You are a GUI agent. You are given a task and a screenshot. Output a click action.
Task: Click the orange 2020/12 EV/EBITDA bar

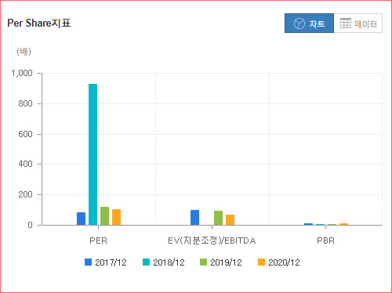(230, 220)
